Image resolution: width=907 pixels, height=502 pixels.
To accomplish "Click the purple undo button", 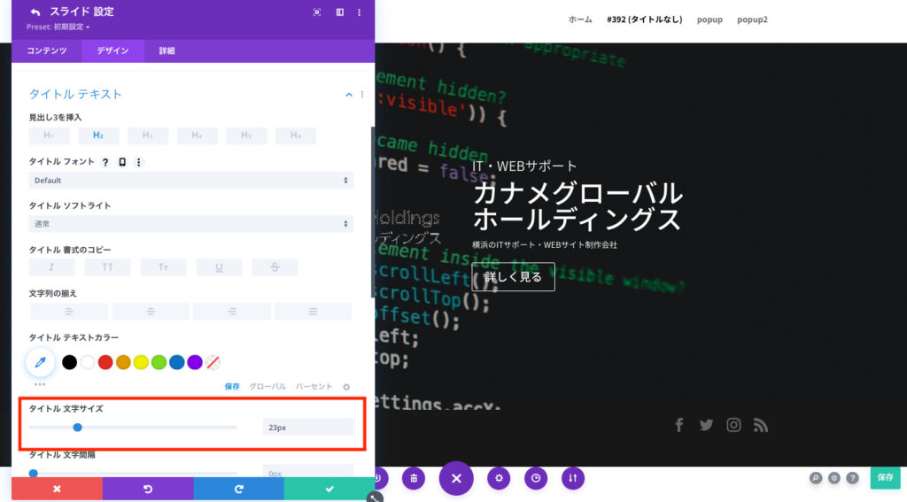I will click(x=148, y=490).
